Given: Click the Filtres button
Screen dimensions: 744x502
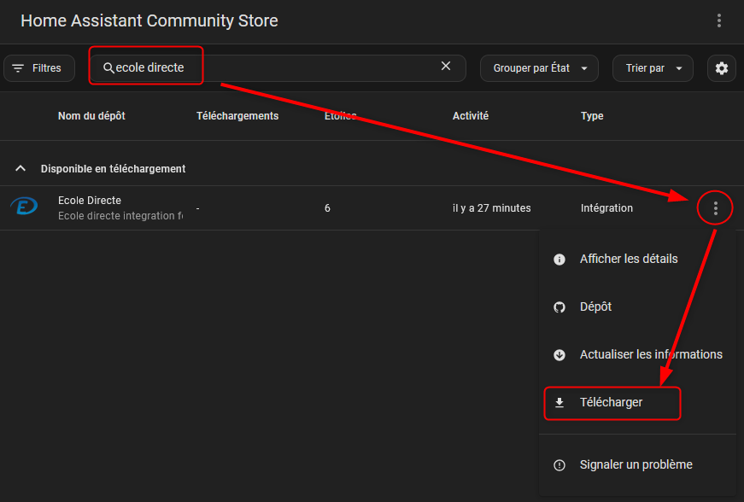Looking at the screenshot, I should 39,68.
